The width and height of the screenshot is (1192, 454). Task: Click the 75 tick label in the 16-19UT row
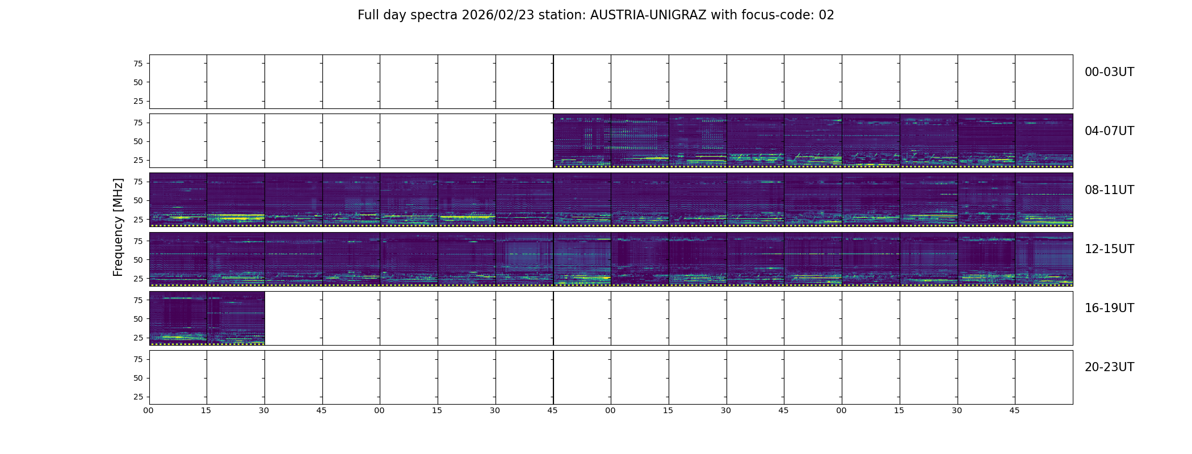138,300
